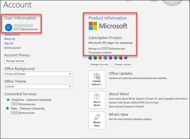Click the 'Learn more about Word' description

(x=148, y=99)
